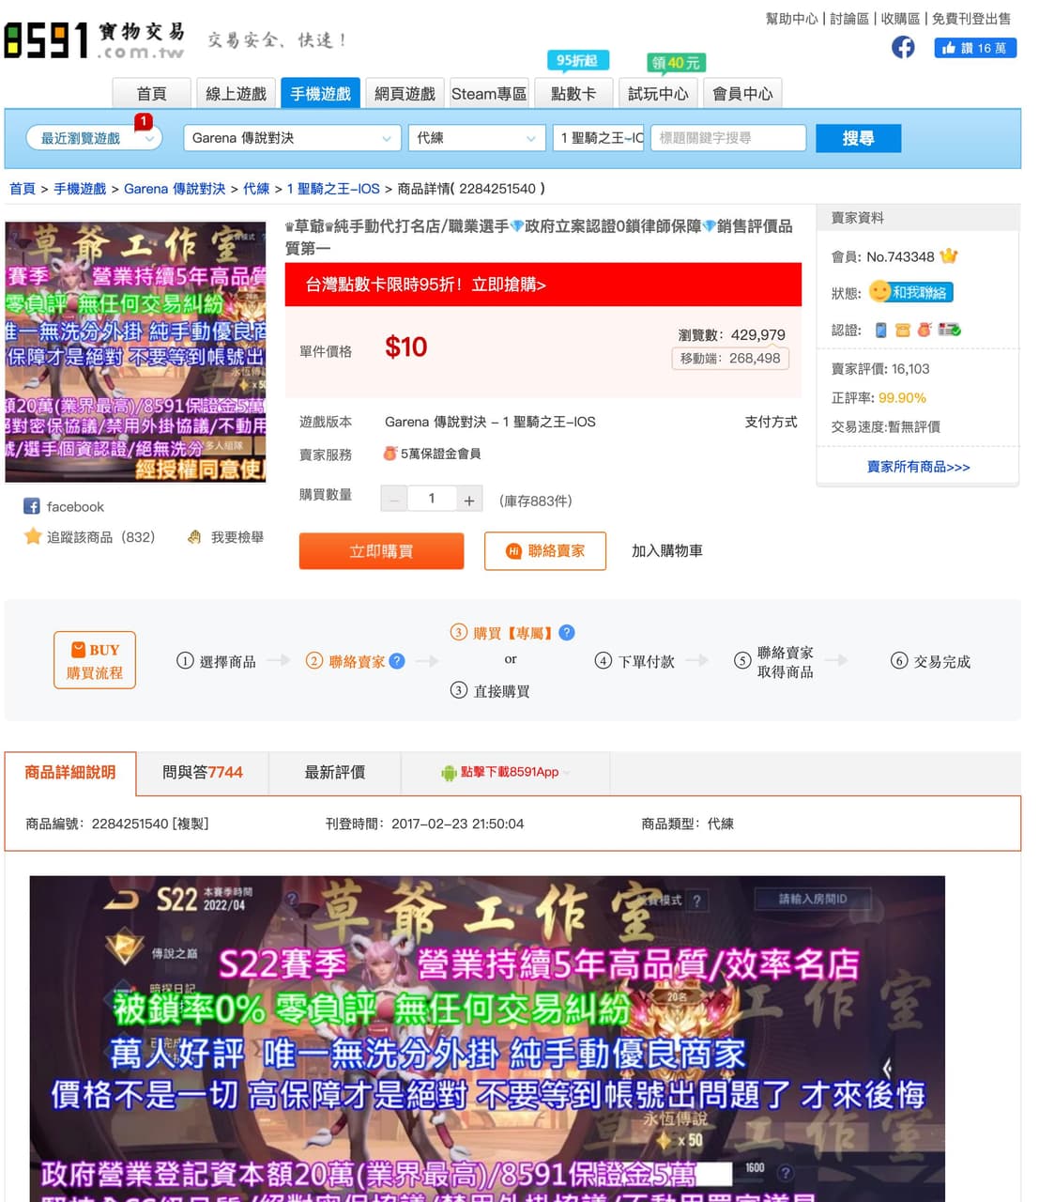Click the ID card verified icon
1039x1202 pixels.
[950, 330]
